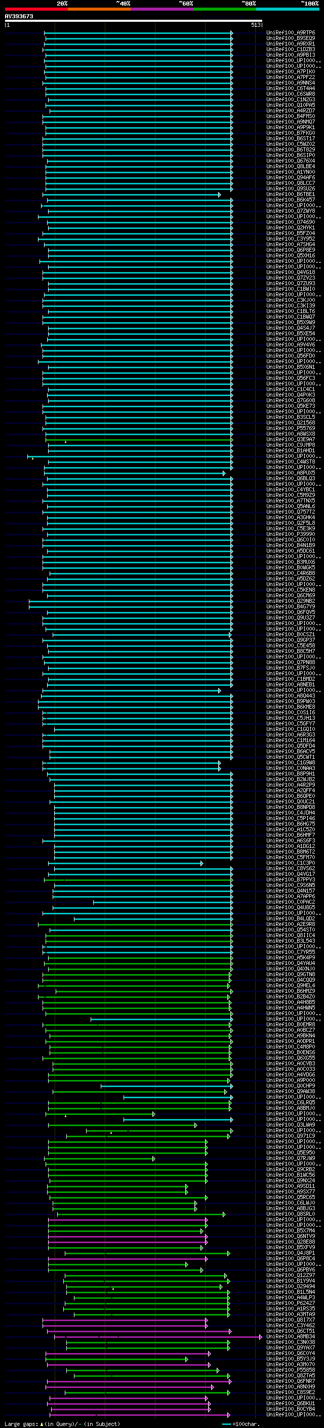
Task: Select hit UniRef100_P39990
Action: (291, 534)
